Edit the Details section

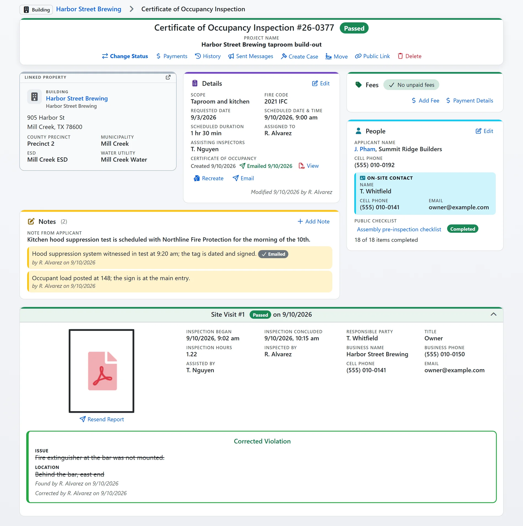click(321, 83)
